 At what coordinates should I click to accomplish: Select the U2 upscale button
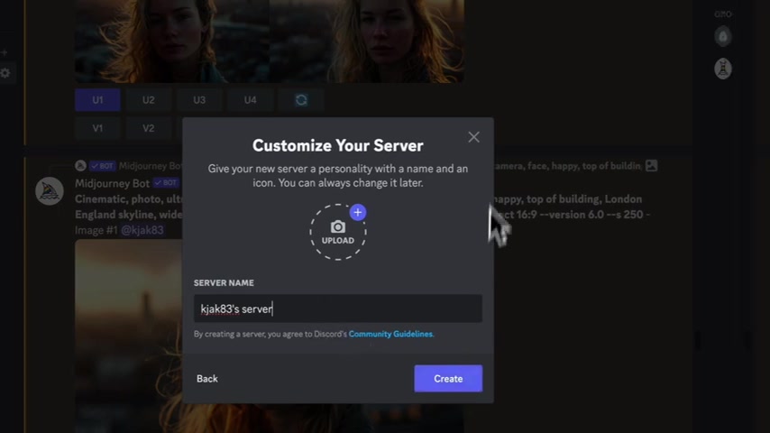[x=148, y=100]
